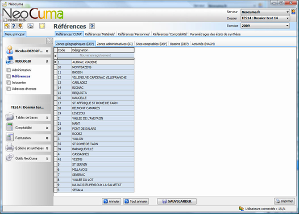Open the help question mark toolbar icon
The width and height of the screenshot is (299, 214).
[x=14, y=26]
